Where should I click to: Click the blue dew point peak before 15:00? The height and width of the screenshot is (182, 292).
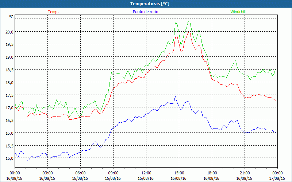pyautogui.click(x=175, y=96)
